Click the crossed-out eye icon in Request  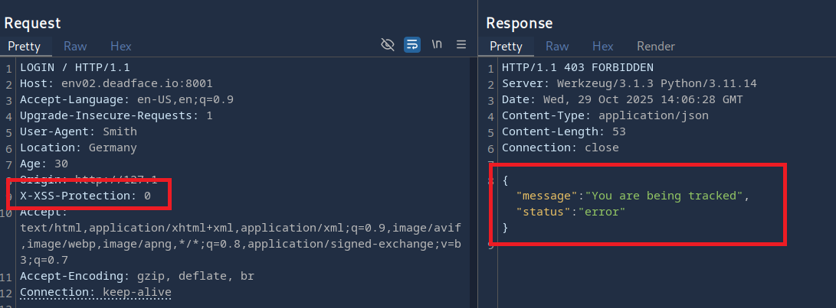click(388, 44)
